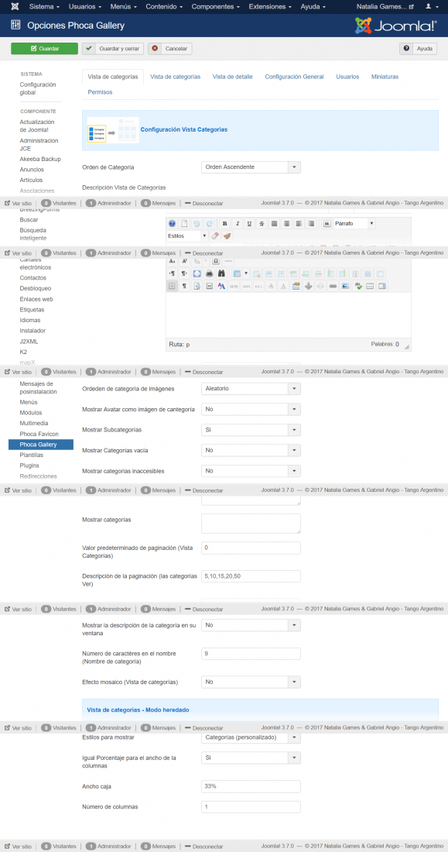Toggle underline formatting in the editor
This screenshot has width=448, height=852.
tap(249, 224)
